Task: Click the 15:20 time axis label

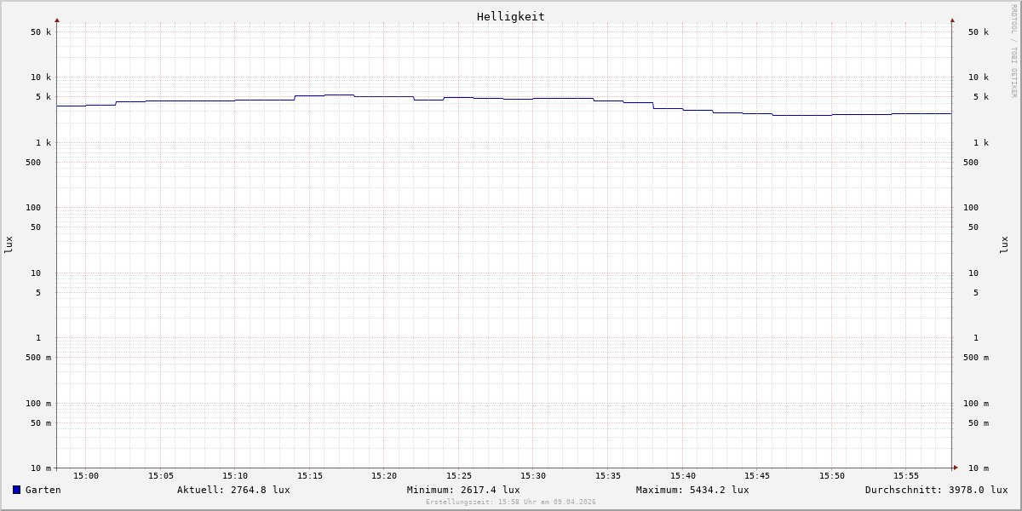Action: pos(384,475)
